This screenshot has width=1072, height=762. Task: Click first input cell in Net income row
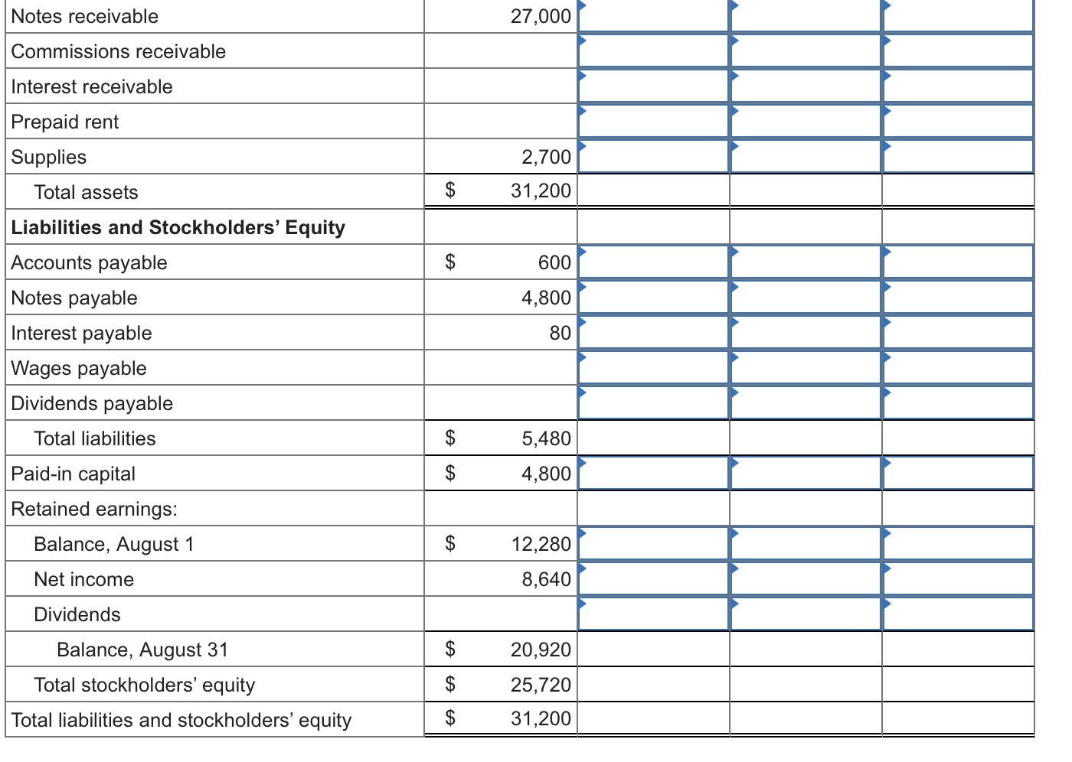point(653,578)
